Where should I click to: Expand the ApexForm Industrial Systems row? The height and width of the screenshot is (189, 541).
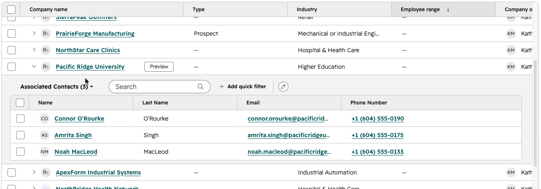[34, 172]
